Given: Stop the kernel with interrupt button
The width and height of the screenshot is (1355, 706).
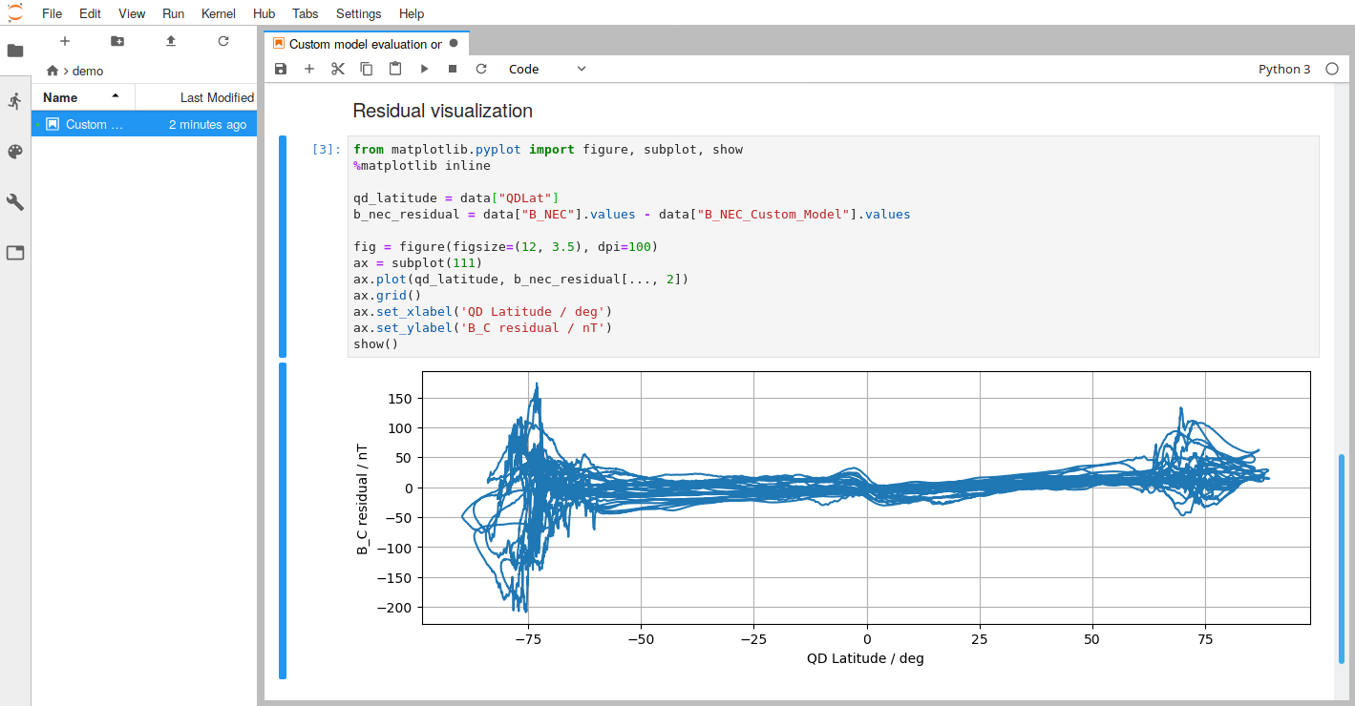Looking at the screenshot, I should tap(453, 69).
